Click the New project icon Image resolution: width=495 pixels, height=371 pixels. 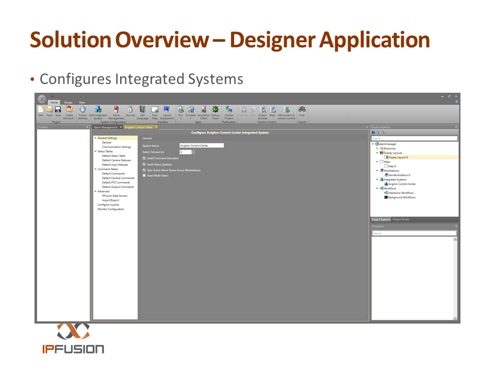[41, 109]
